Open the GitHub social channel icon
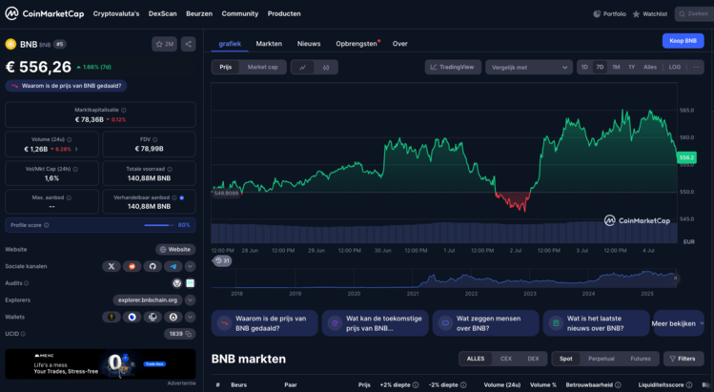Screen dimensions: 714x392 click(x=153, y=266)
